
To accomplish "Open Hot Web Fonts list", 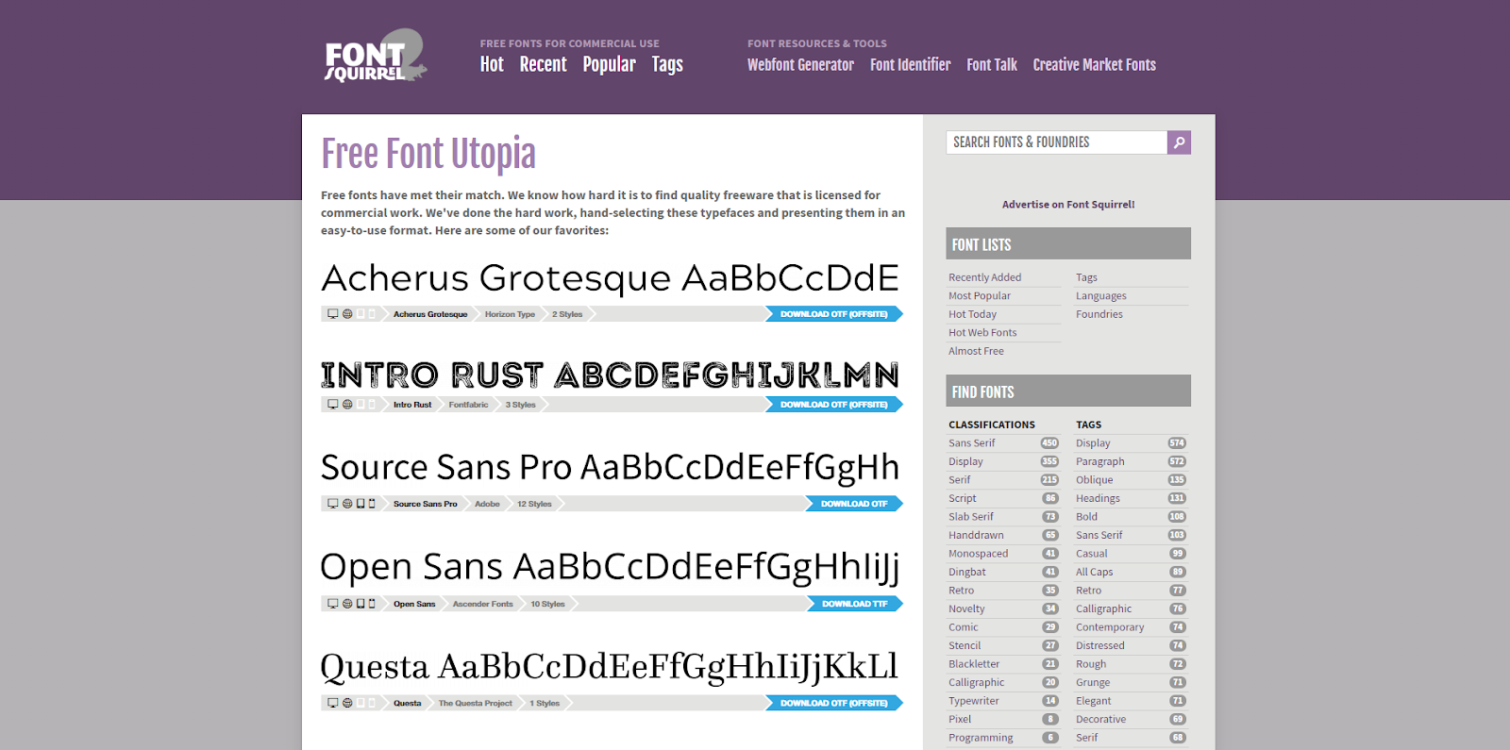I will (x=982, y=333).
